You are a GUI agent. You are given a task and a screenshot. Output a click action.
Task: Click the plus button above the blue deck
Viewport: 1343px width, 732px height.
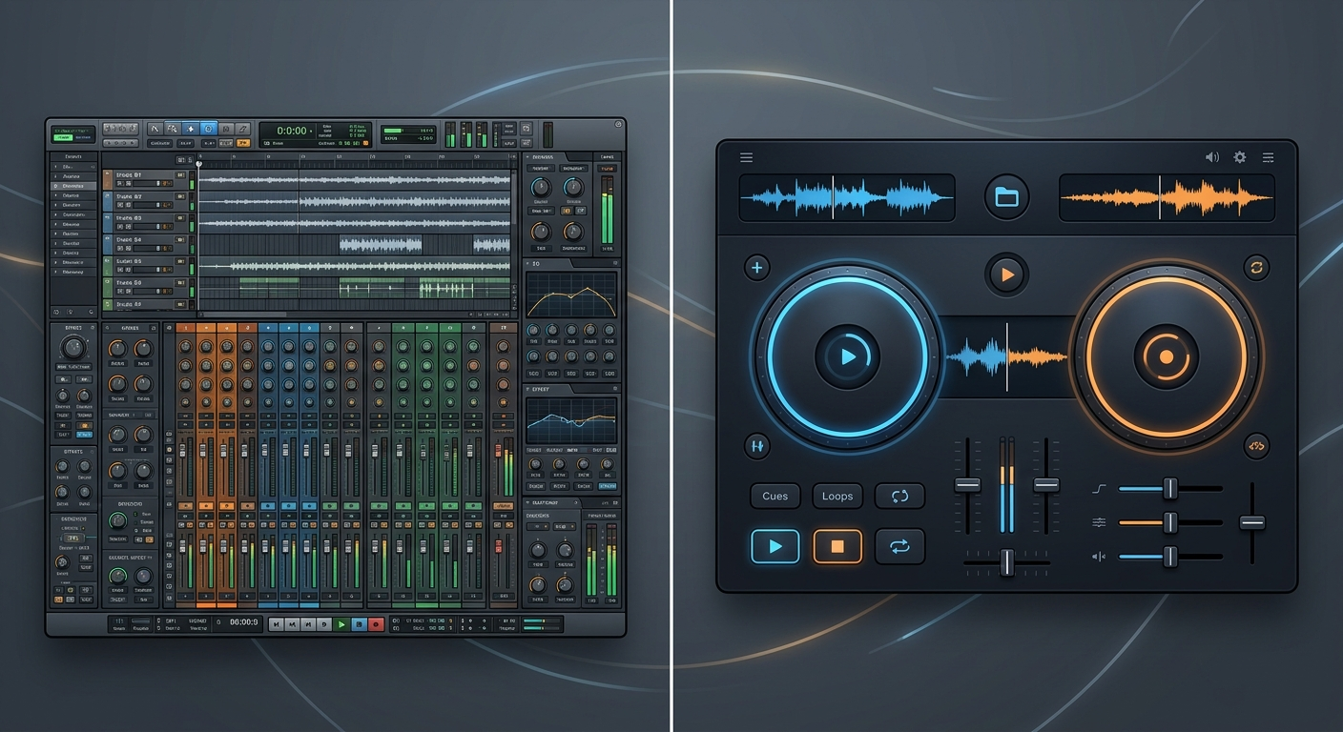(757, 268)
